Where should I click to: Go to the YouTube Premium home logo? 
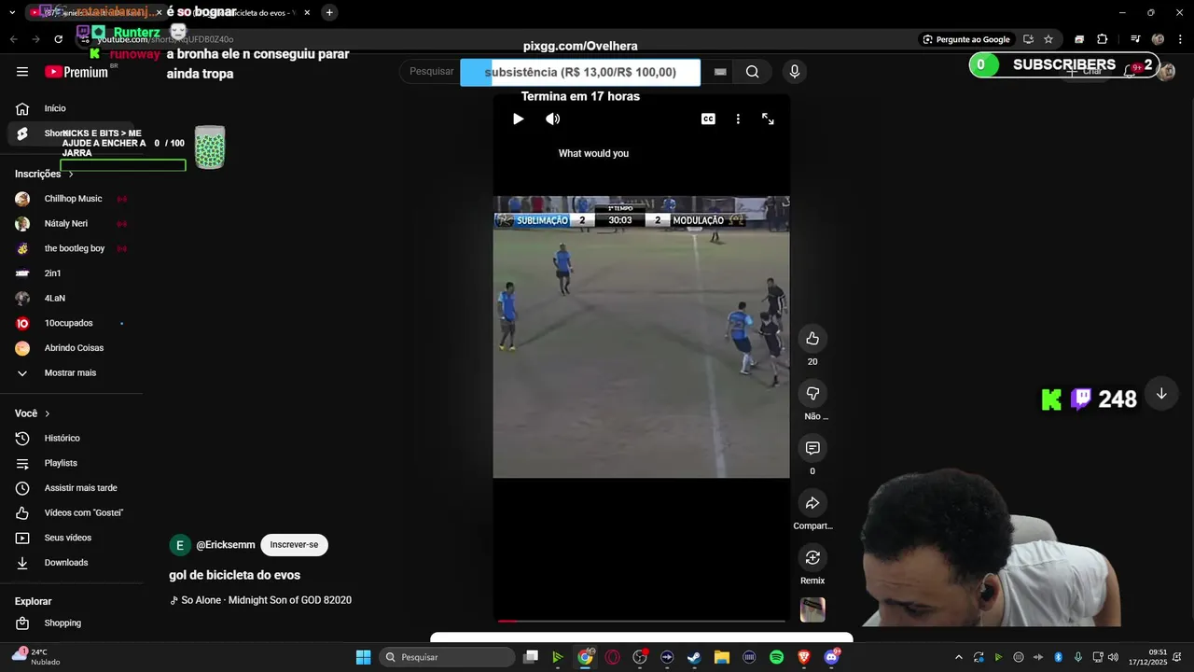click(76, 72)
